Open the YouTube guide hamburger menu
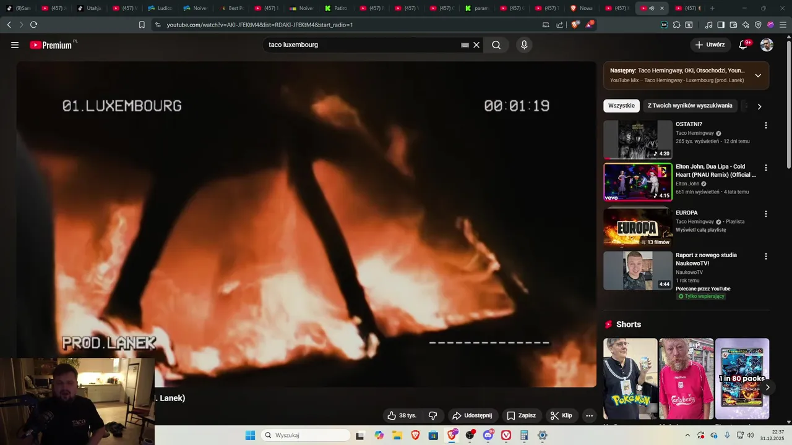 click(15, 44)
